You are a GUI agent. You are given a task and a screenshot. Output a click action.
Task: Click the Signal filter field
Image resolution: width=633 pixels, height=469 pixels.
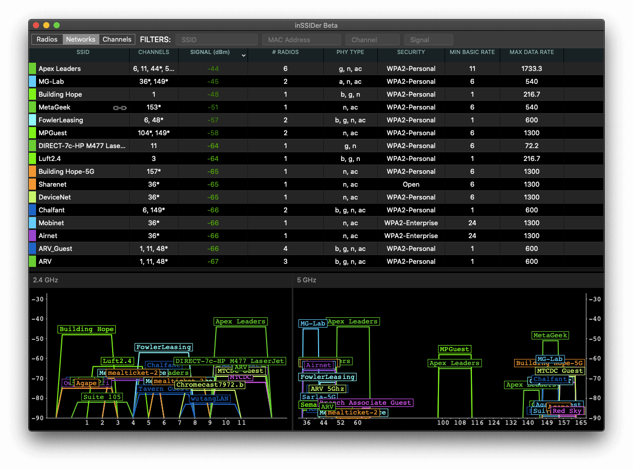point(428,40)
